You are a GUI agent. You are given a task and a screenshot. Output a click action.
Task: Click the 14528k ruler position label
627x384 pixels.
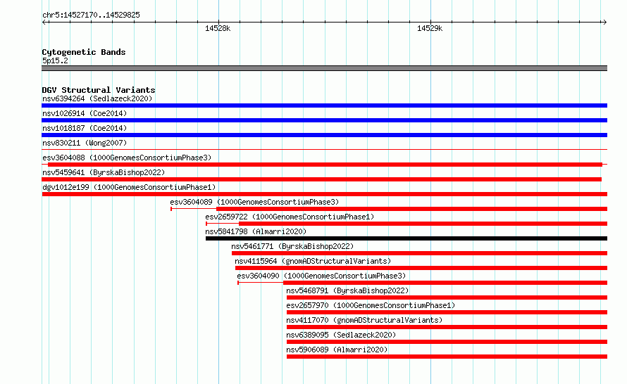tap(218, 28)
